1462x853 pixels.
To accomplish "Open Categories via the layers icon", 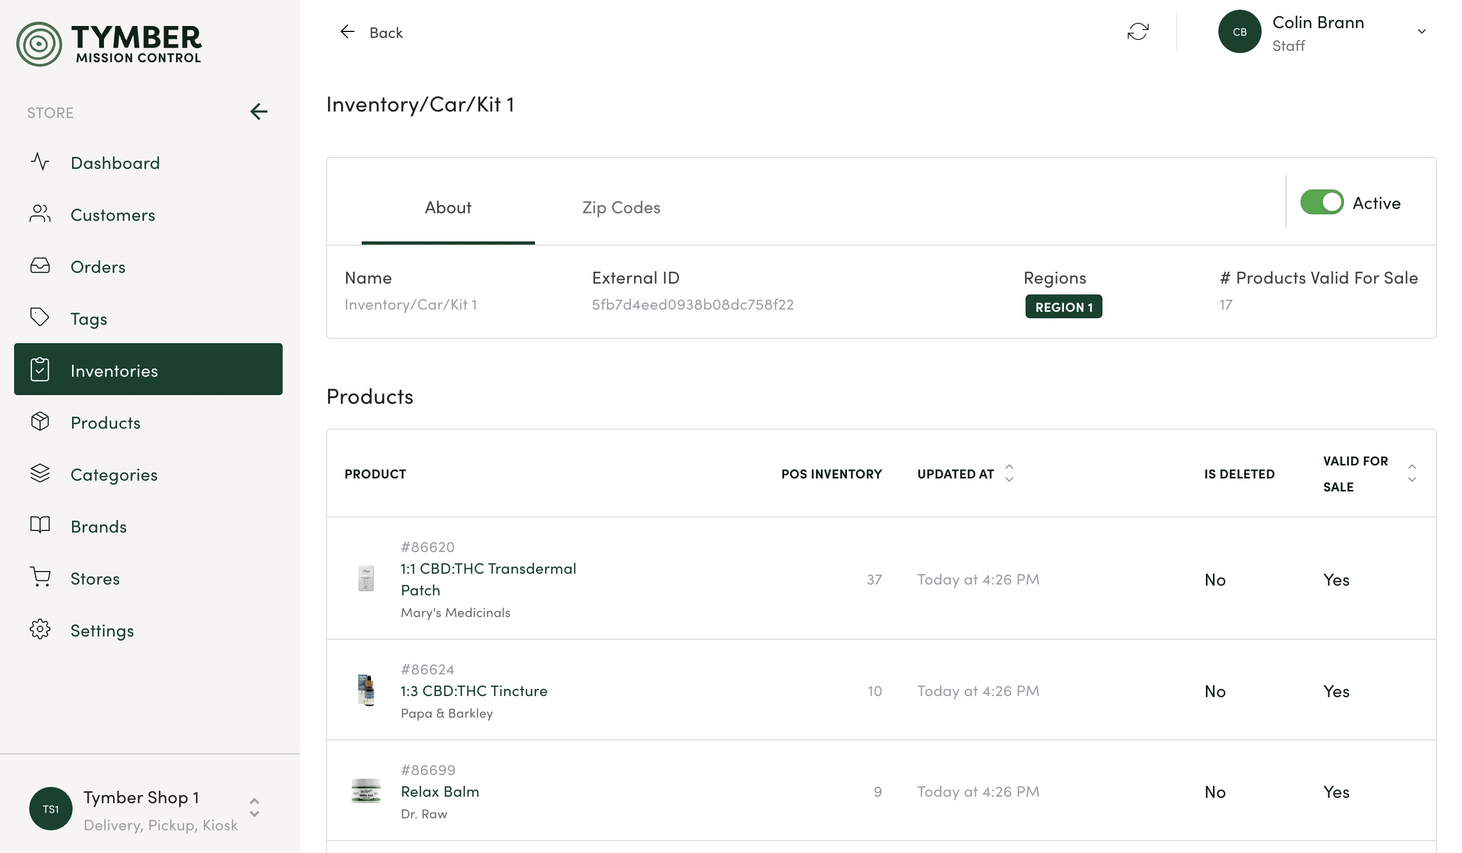I will pyautogui.click(x=40, y=473).
